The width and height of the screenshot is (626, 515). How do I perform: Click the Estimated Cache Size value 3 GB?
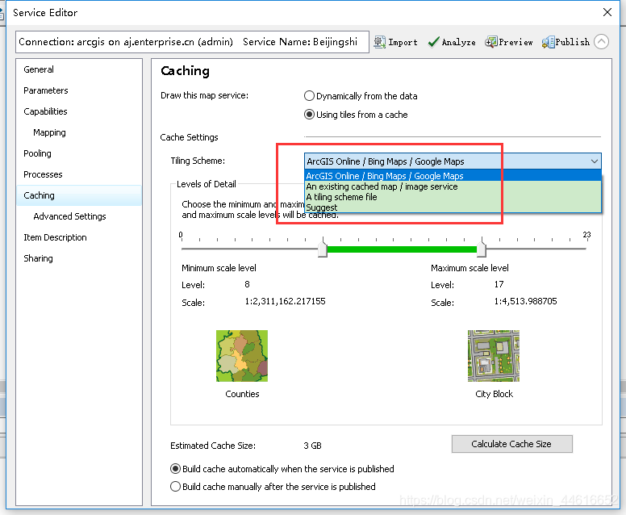click(x=312, y=446)
